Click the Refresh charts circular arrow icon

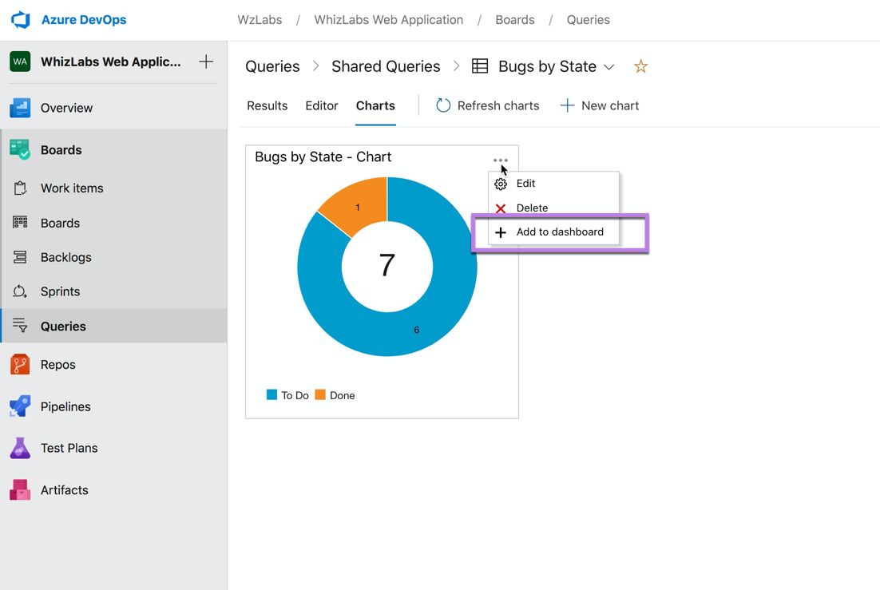point(443,105)
